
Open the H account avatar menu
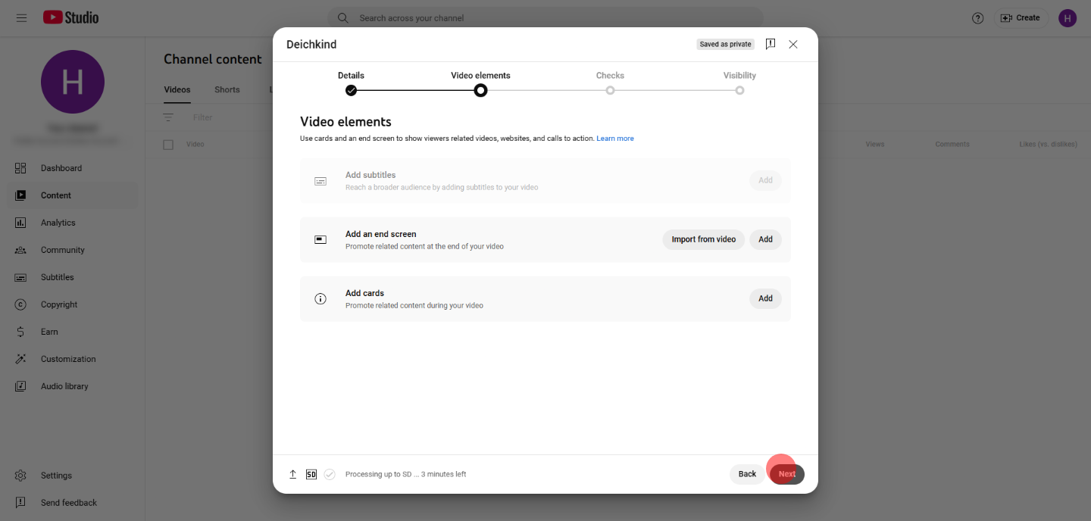[1067, 18]
